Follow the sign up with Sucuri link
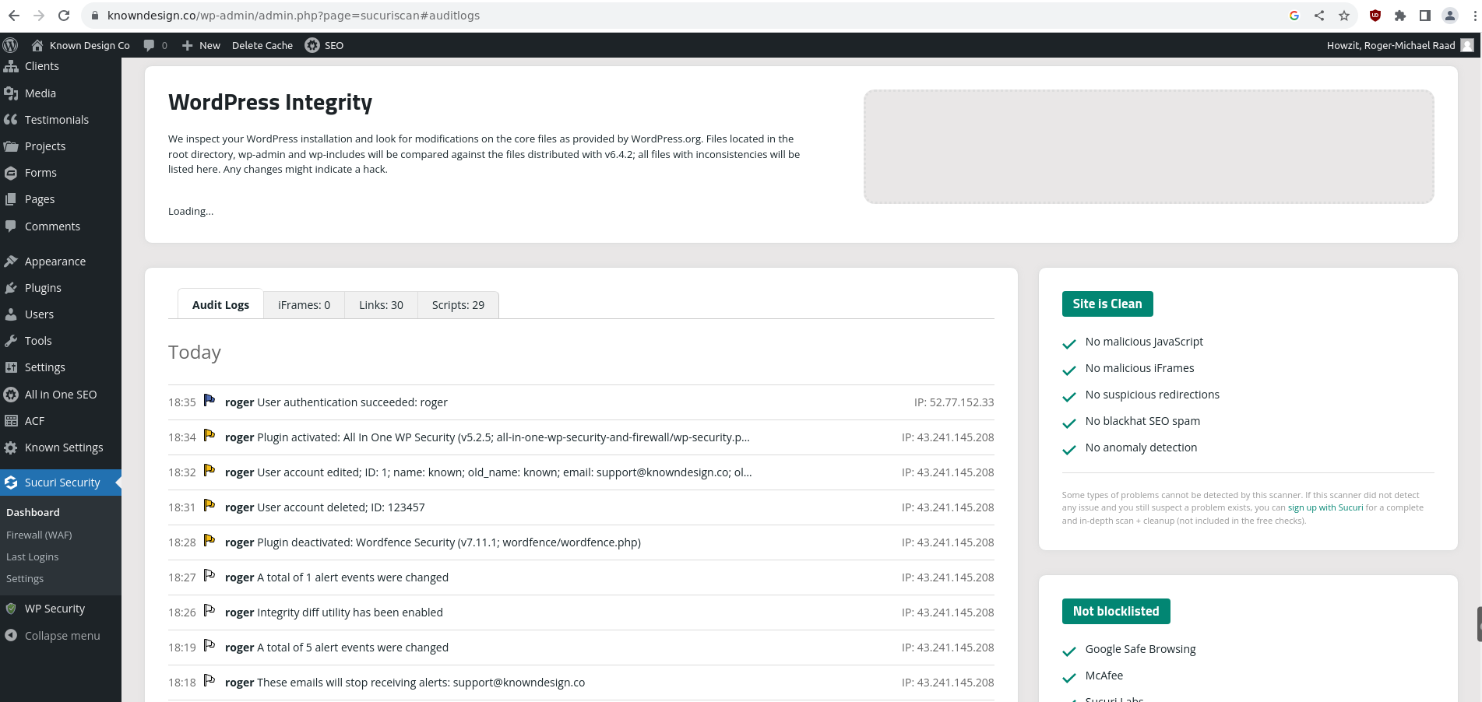1482x702 pixels. (x=1325, y=507)
